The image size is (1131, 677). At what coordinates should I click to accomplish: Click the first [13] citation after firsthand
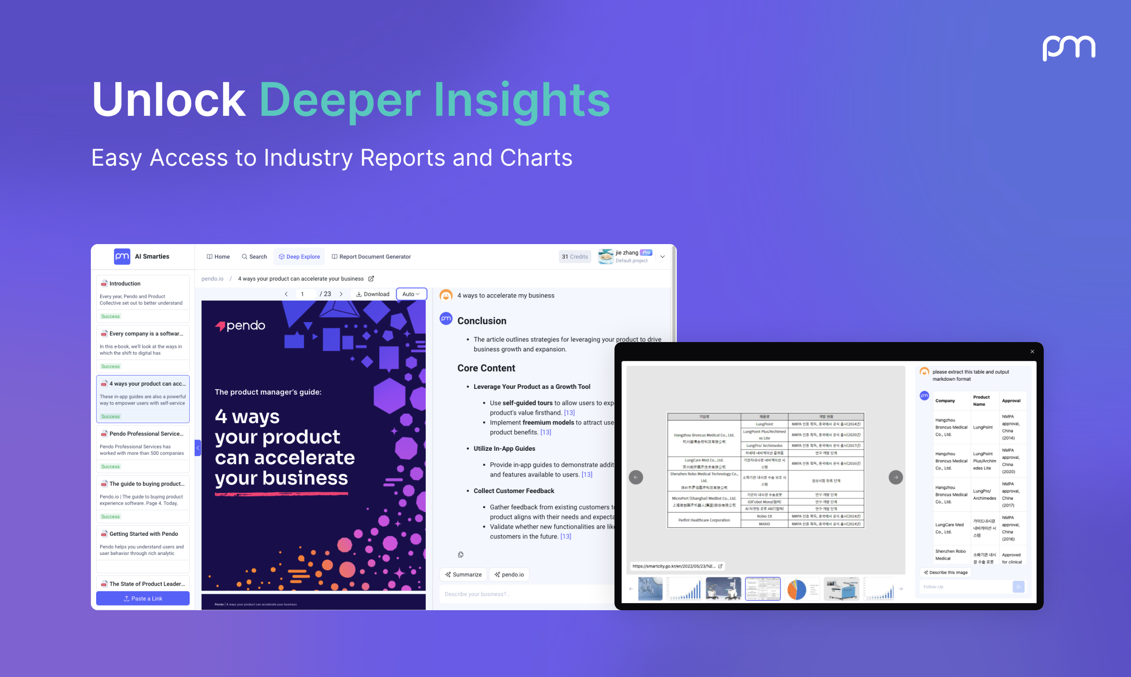[569, 412]
